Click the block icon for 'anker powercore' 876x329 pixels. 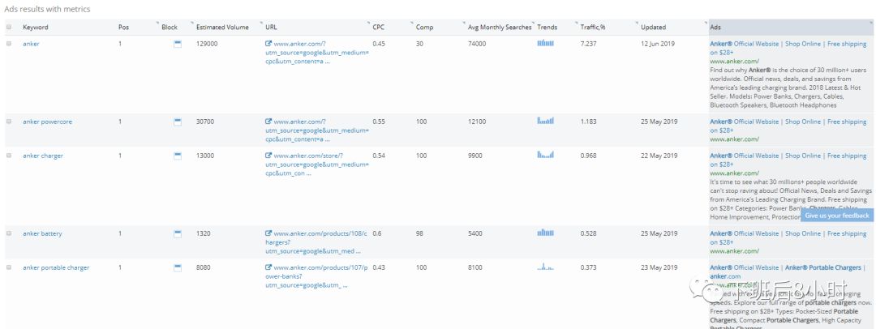pyautogui.click(x=178, y=122)
